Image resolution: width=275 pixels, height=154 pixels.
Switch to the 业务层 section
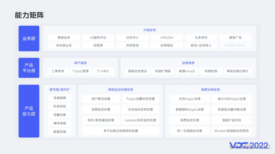coord(29,38)
